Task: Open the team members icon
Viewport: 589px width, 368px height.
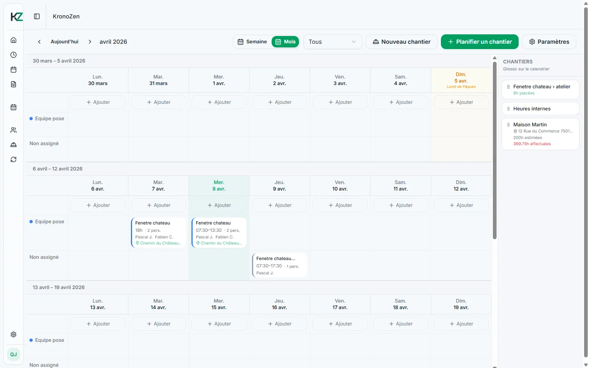Action: [x=13, y=130]
